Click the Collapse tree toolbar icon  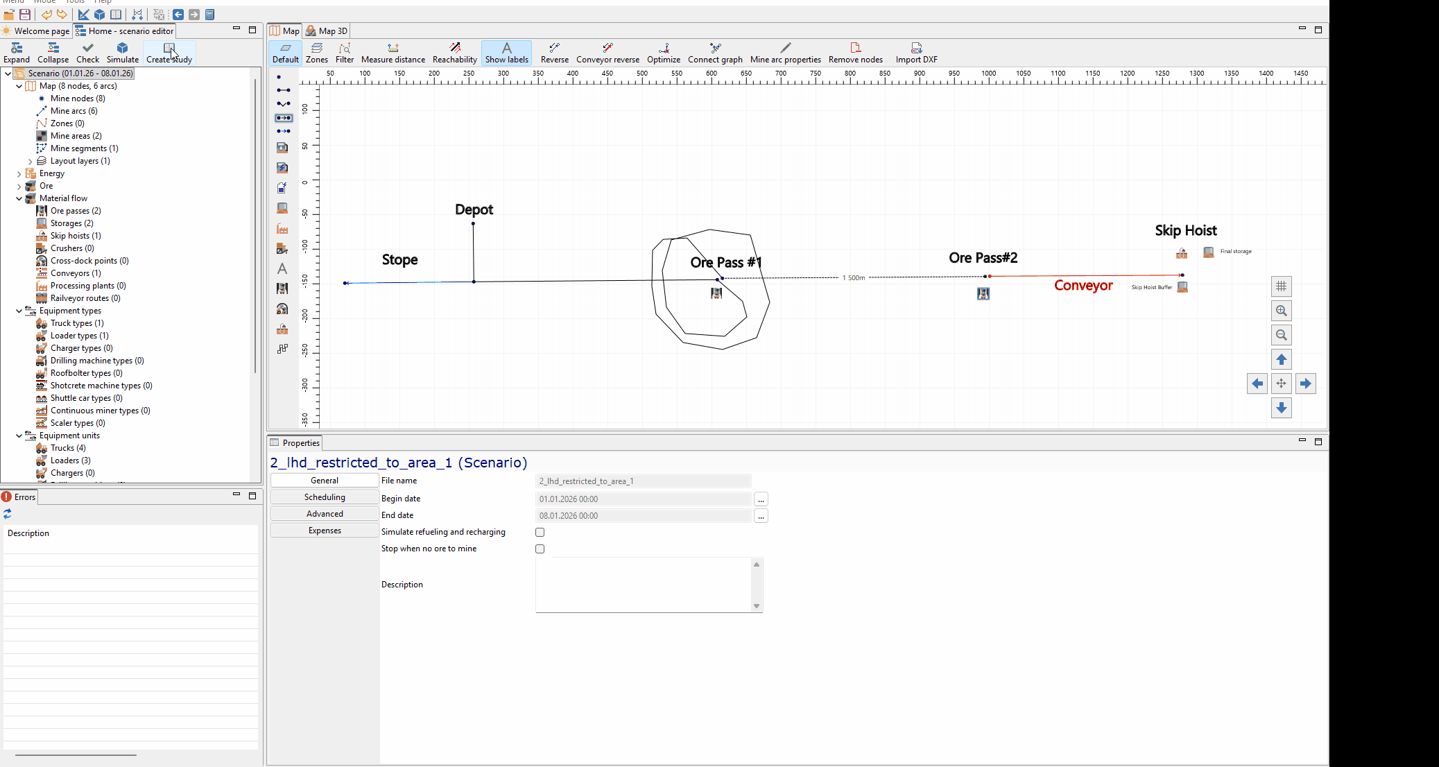(x=53, y=53)
